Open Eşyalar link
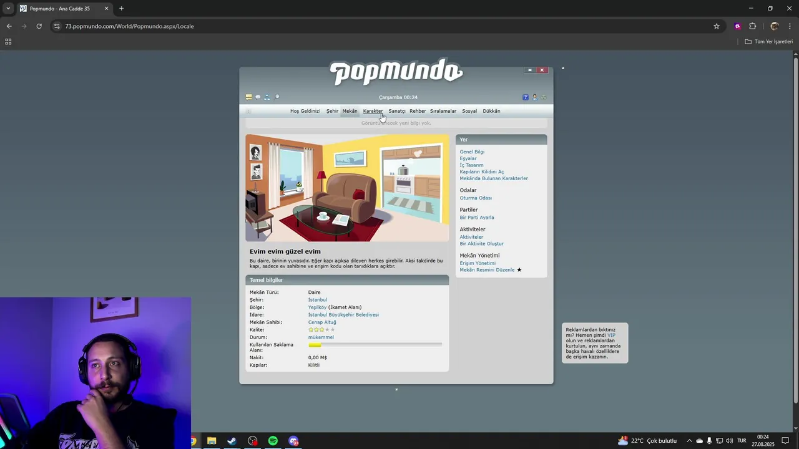 point(468,158)
